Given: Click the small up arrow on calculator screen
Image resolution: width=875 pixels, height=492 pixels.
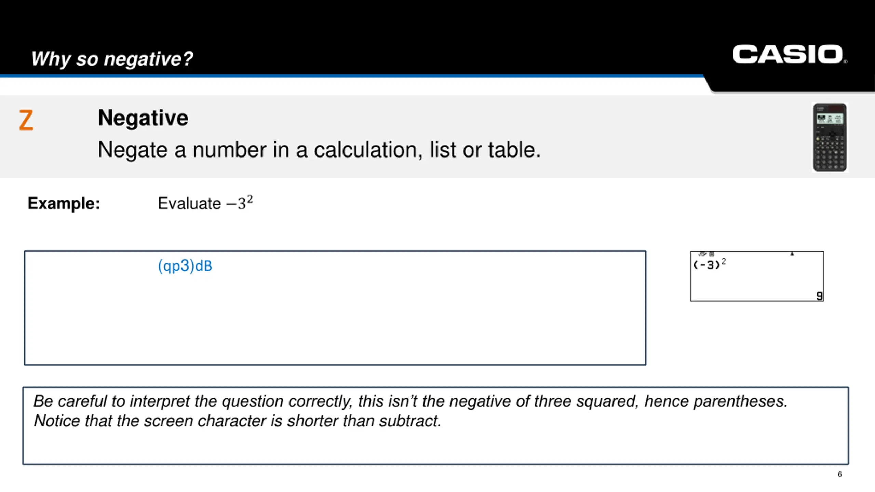Looking at the screenshot, I should point(792,254).
